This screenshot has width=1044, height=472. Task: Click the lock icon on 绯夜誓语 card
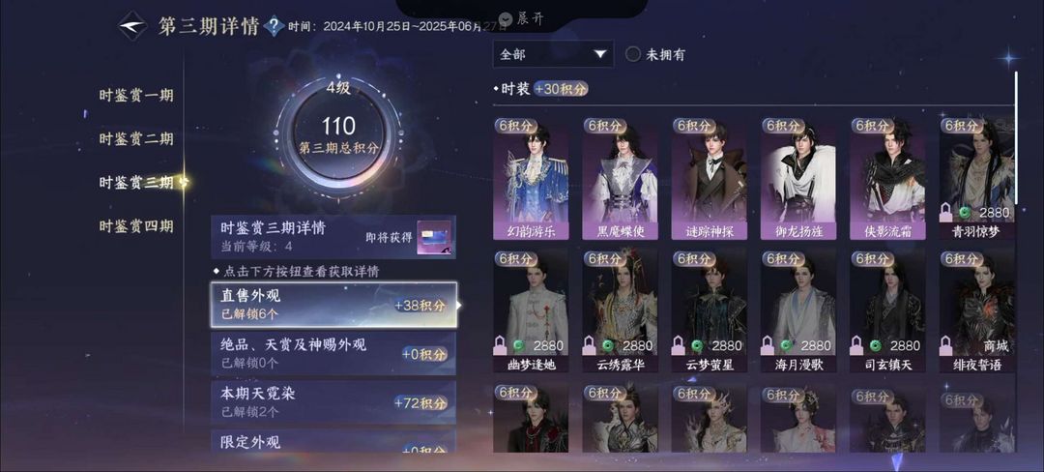(x=945, y=345)
